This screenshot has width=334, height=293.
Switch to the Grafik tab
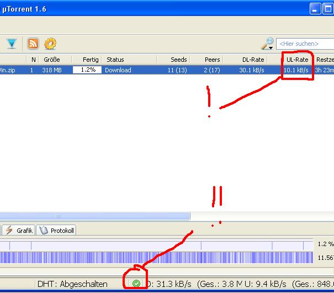pos(19,231)
